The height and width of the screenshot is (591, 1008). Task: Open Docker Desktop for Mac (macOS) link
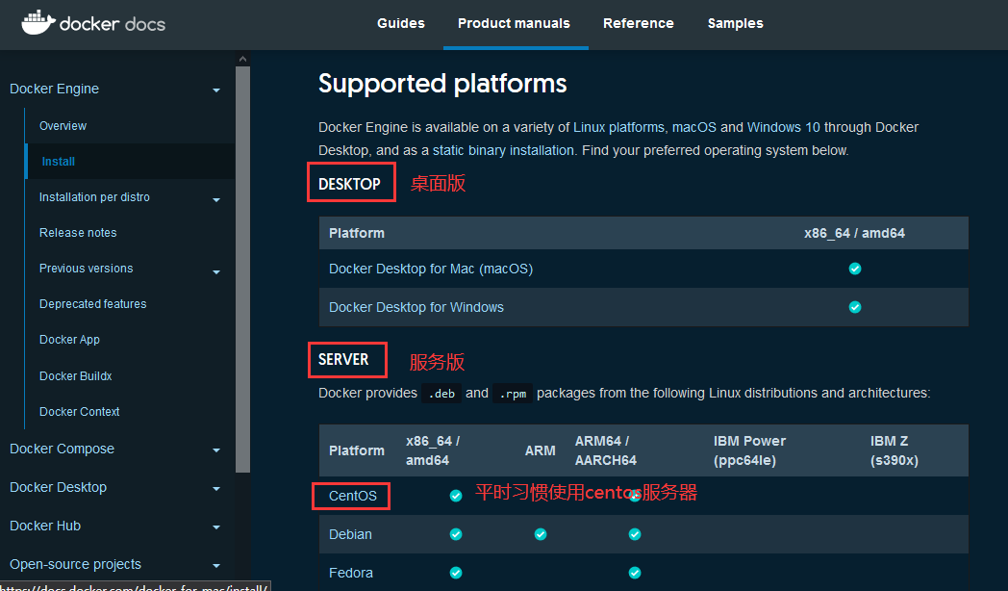tap(431, 269)
